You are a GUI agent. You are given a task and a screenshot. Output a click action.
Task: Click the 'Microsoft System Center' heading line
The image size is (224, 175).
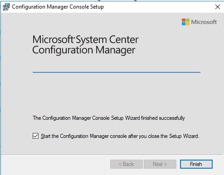click(x=85, y=39)
